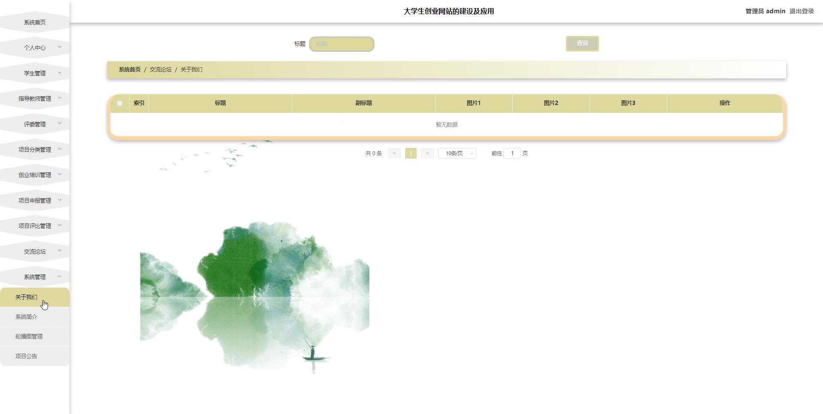
Task: Click the 标题 column header
Action: [220, 103]
